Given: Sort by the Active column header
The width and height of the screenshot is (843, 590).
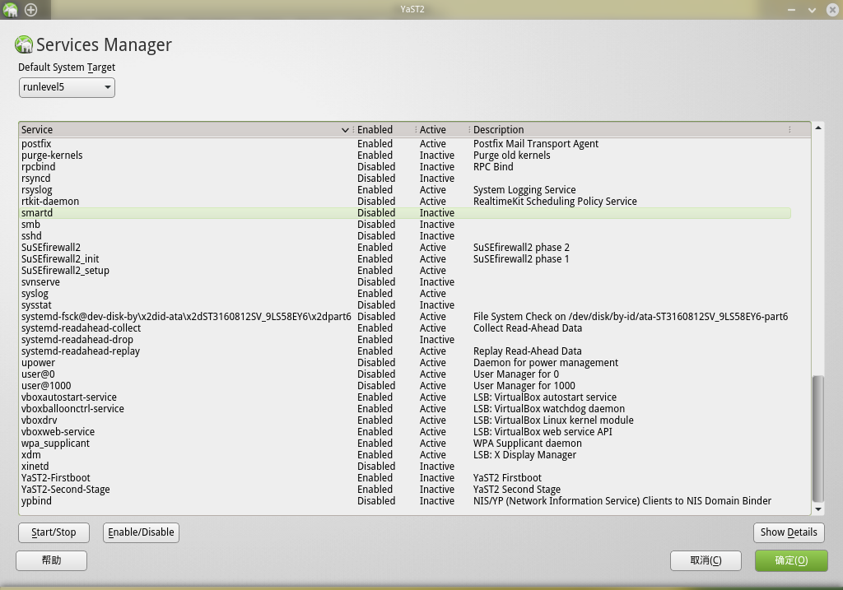Looking at the screenshot, I should point(443,129).
